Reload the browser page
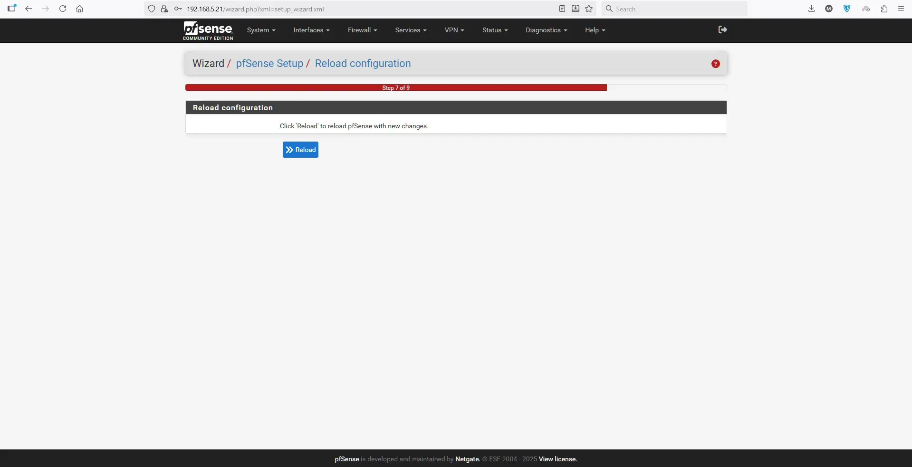 coord(62,9)
